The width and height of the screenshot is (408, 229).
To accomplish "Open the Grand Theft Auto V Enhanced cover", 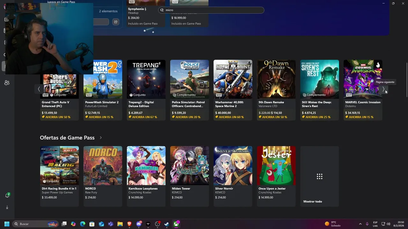I will (x=59, y=86).
